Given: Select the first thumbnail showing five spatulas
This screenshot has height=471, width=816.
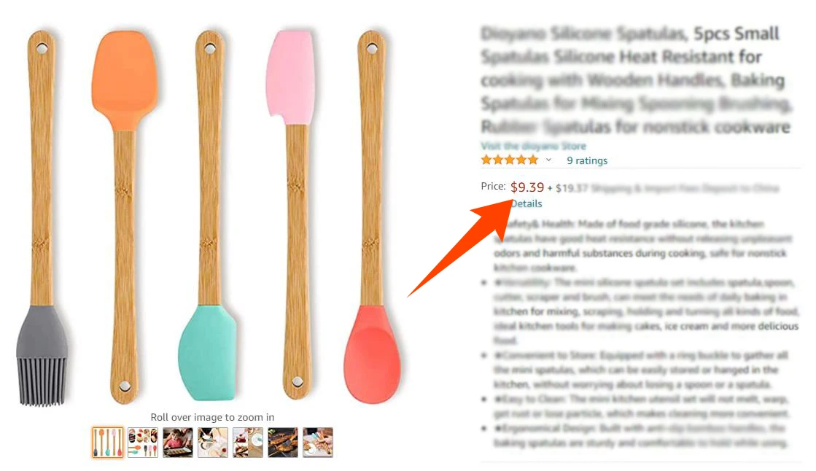Looking at the screenshot, I should (108, 443).
